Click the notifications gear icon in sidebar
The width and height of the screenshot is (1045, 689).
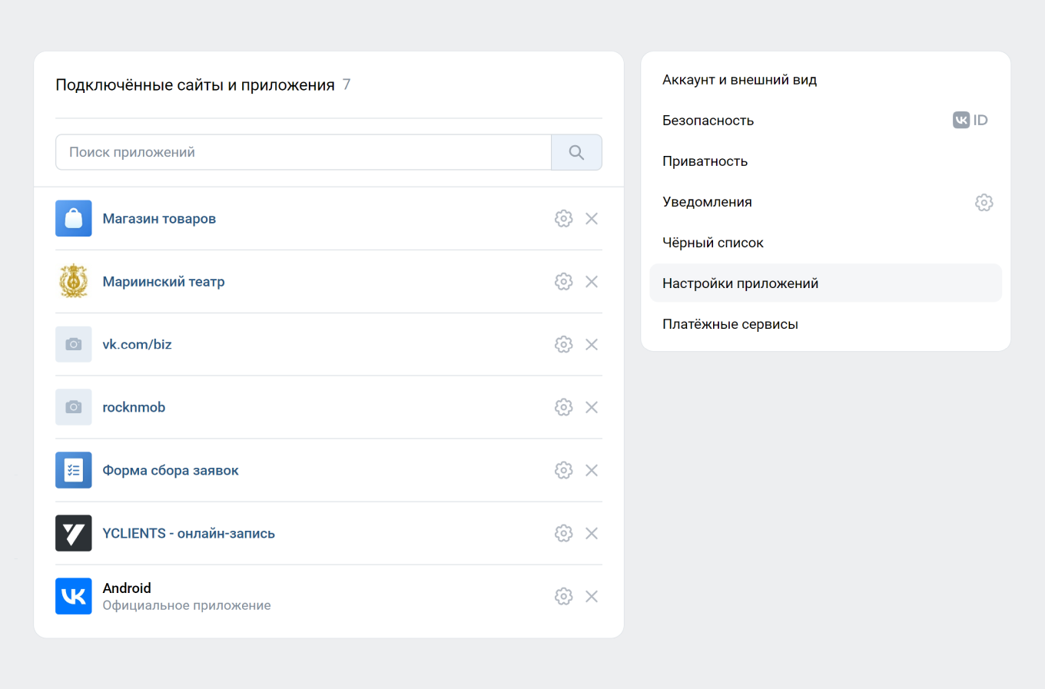click(984, 203)
